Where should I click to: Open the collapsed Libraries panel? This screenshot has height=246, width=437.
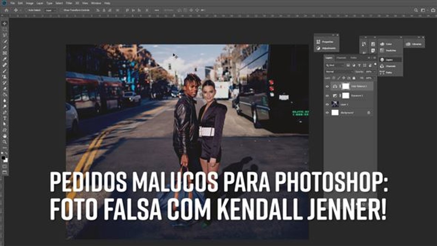(x=414, y=44)
